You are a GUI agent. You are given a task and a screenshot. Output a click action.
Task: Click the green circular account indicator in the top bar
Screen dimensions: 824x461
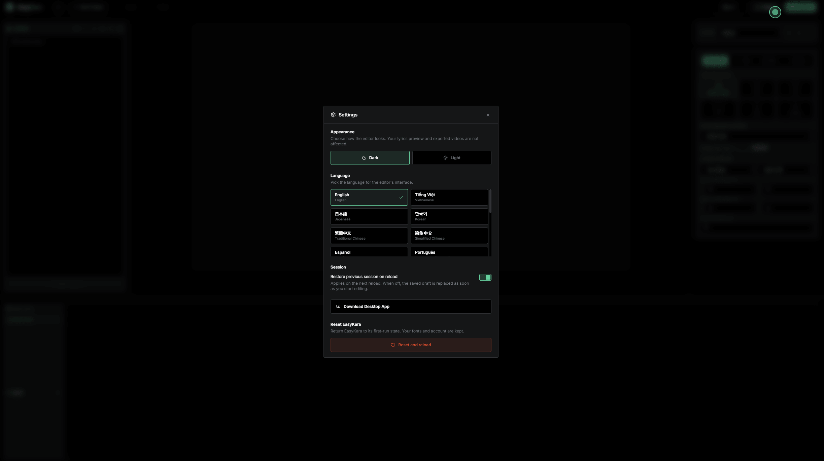pos(775,12)
